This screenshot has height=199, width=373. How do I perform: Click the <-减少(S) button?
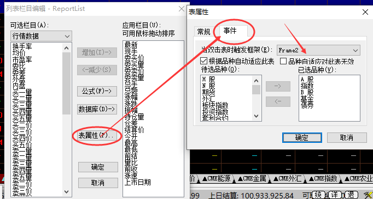click(x=97, y=70)
